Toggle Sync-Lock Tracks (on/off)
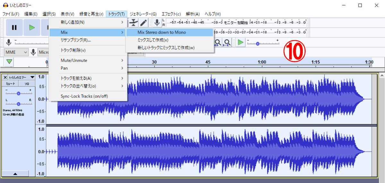 click(88, 96)
